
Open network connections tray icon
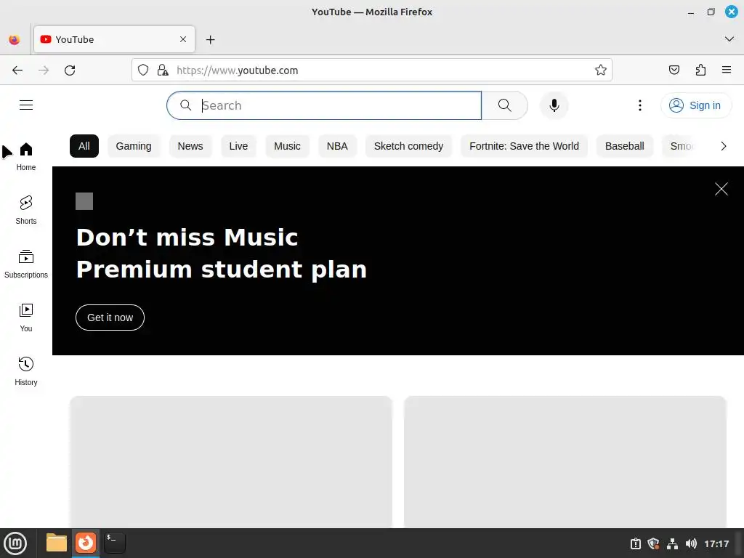[672, 543]
